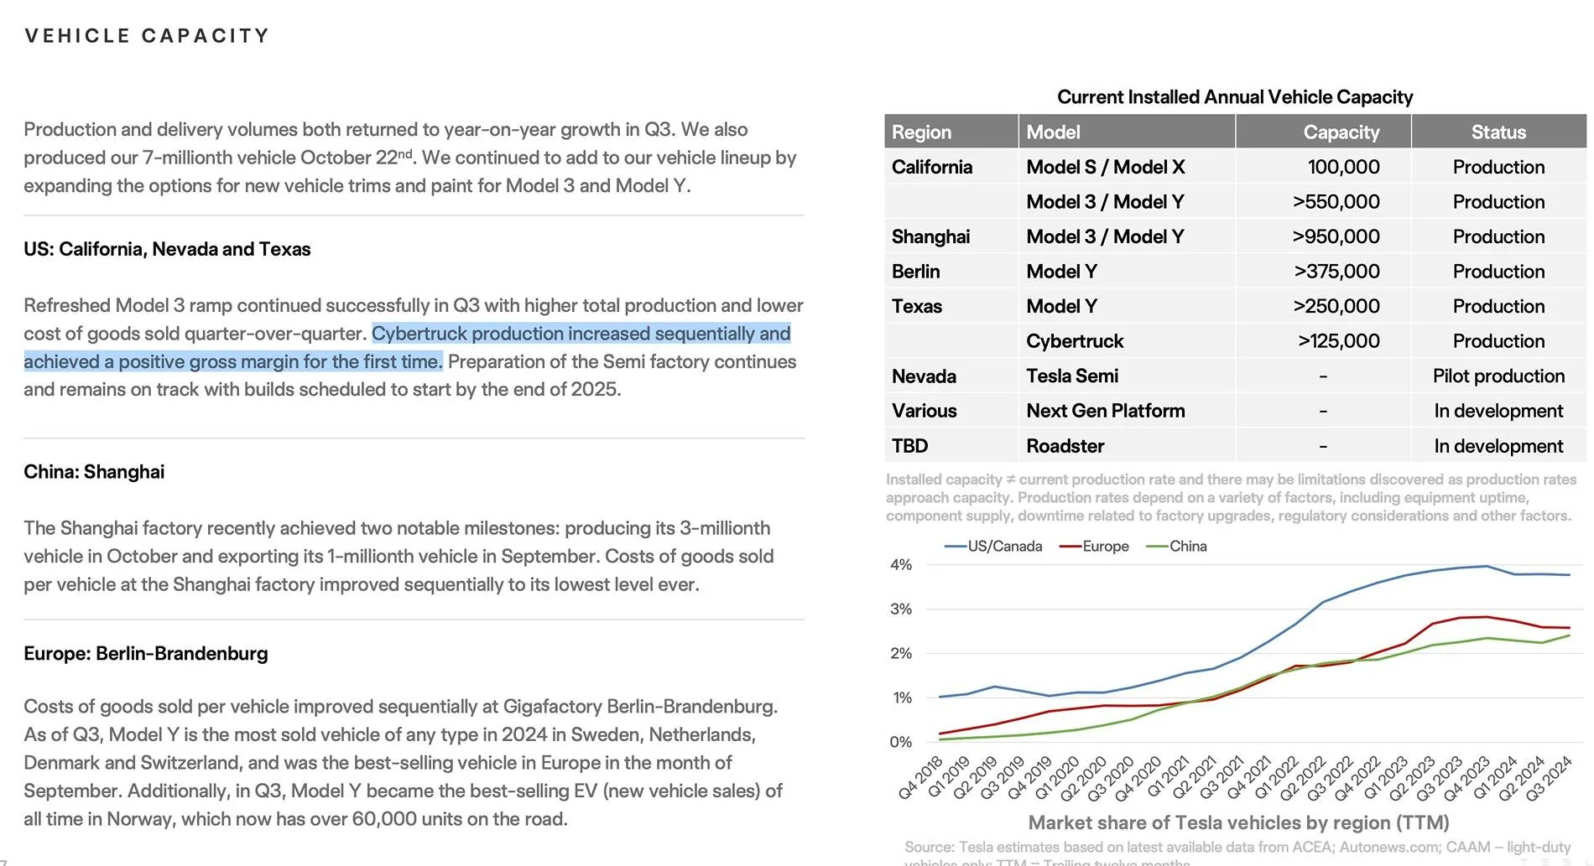This screenshot has height=866, width=1594.
Task: Click the 'Source: Tesla estimates' note
Action: coord(1237,853)
